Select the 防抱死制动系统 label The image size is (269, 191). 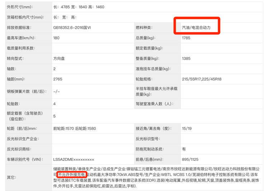tap(150, 149)
